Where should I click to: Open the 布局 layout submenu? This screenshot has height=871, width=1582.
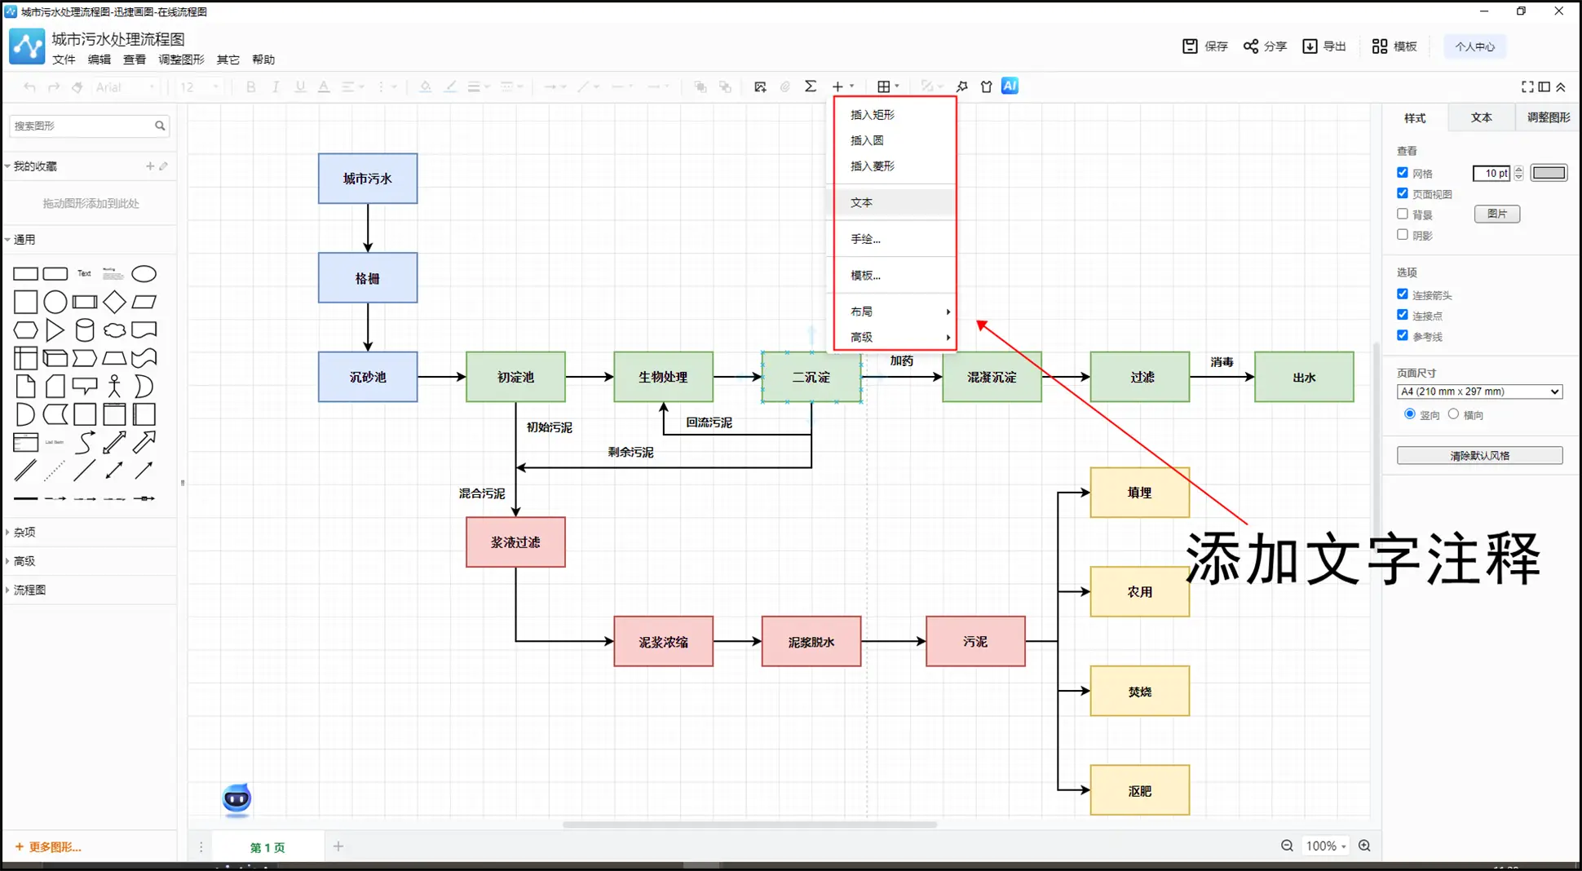895,312
